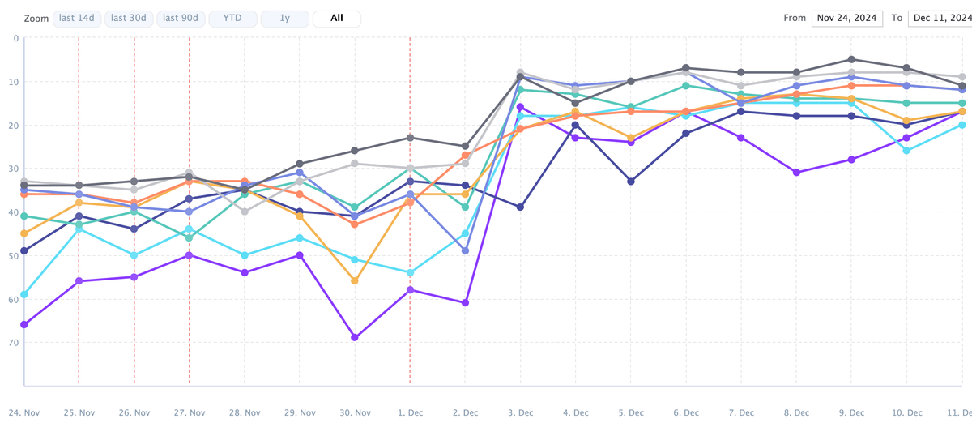Select the last 90d zoom range
Viewport: 972px width, 436px height.
(181, 18)
